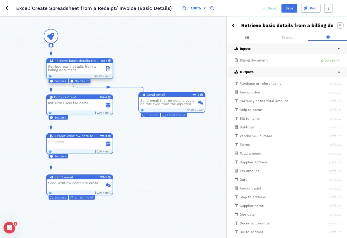Click the bot icon at bottom of WA-4 node
Image resolution: width=347 pixels, height=238 pixels.
click(x=50, y=113)
